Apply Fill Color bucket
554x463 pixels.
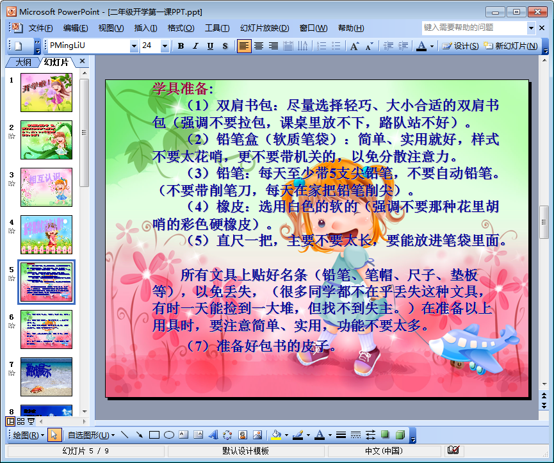276,435
